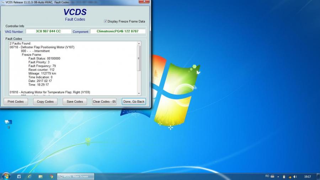Uncheck Display Freeze Frame Data checkbox
This screenshot has height=180, width=320.
105,21
